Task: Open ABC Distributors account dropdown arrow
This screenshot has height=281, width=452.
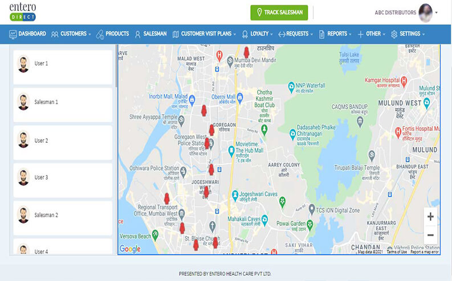Action: (437, 13)
